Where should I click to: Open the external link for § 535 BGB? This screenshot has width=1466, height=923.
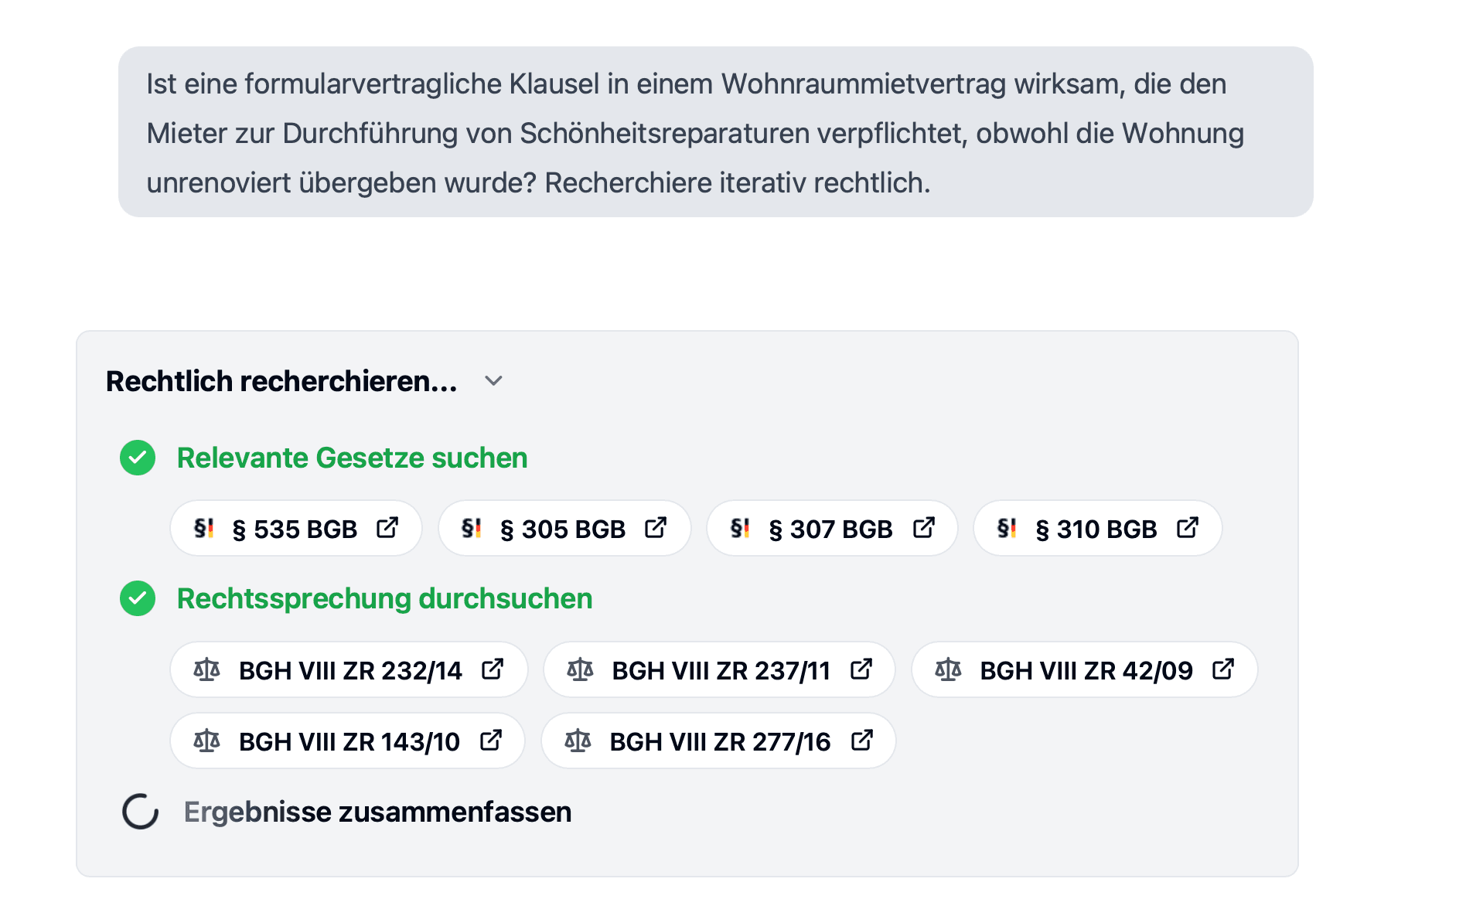(x=389, y=528)
